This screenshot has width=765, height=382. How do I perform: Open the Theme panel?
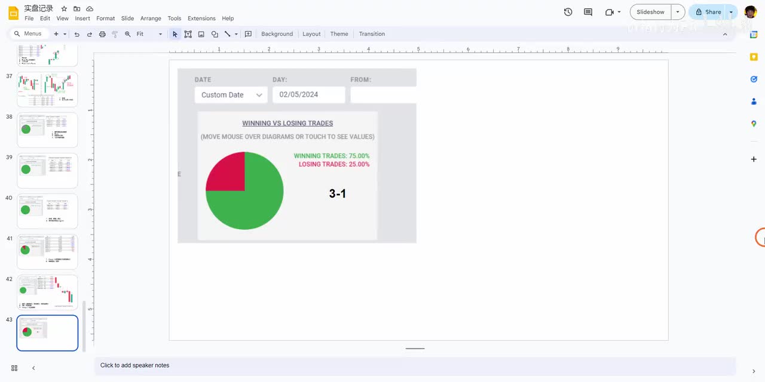[339, 34]
